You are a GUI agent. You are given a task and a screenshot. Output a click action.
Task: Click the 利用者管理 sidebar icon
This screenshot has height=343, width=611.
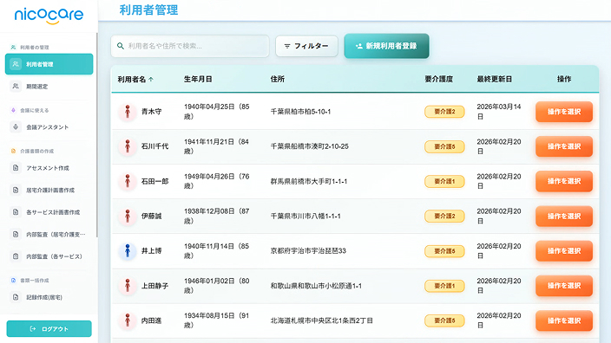[x=16, y=64]
